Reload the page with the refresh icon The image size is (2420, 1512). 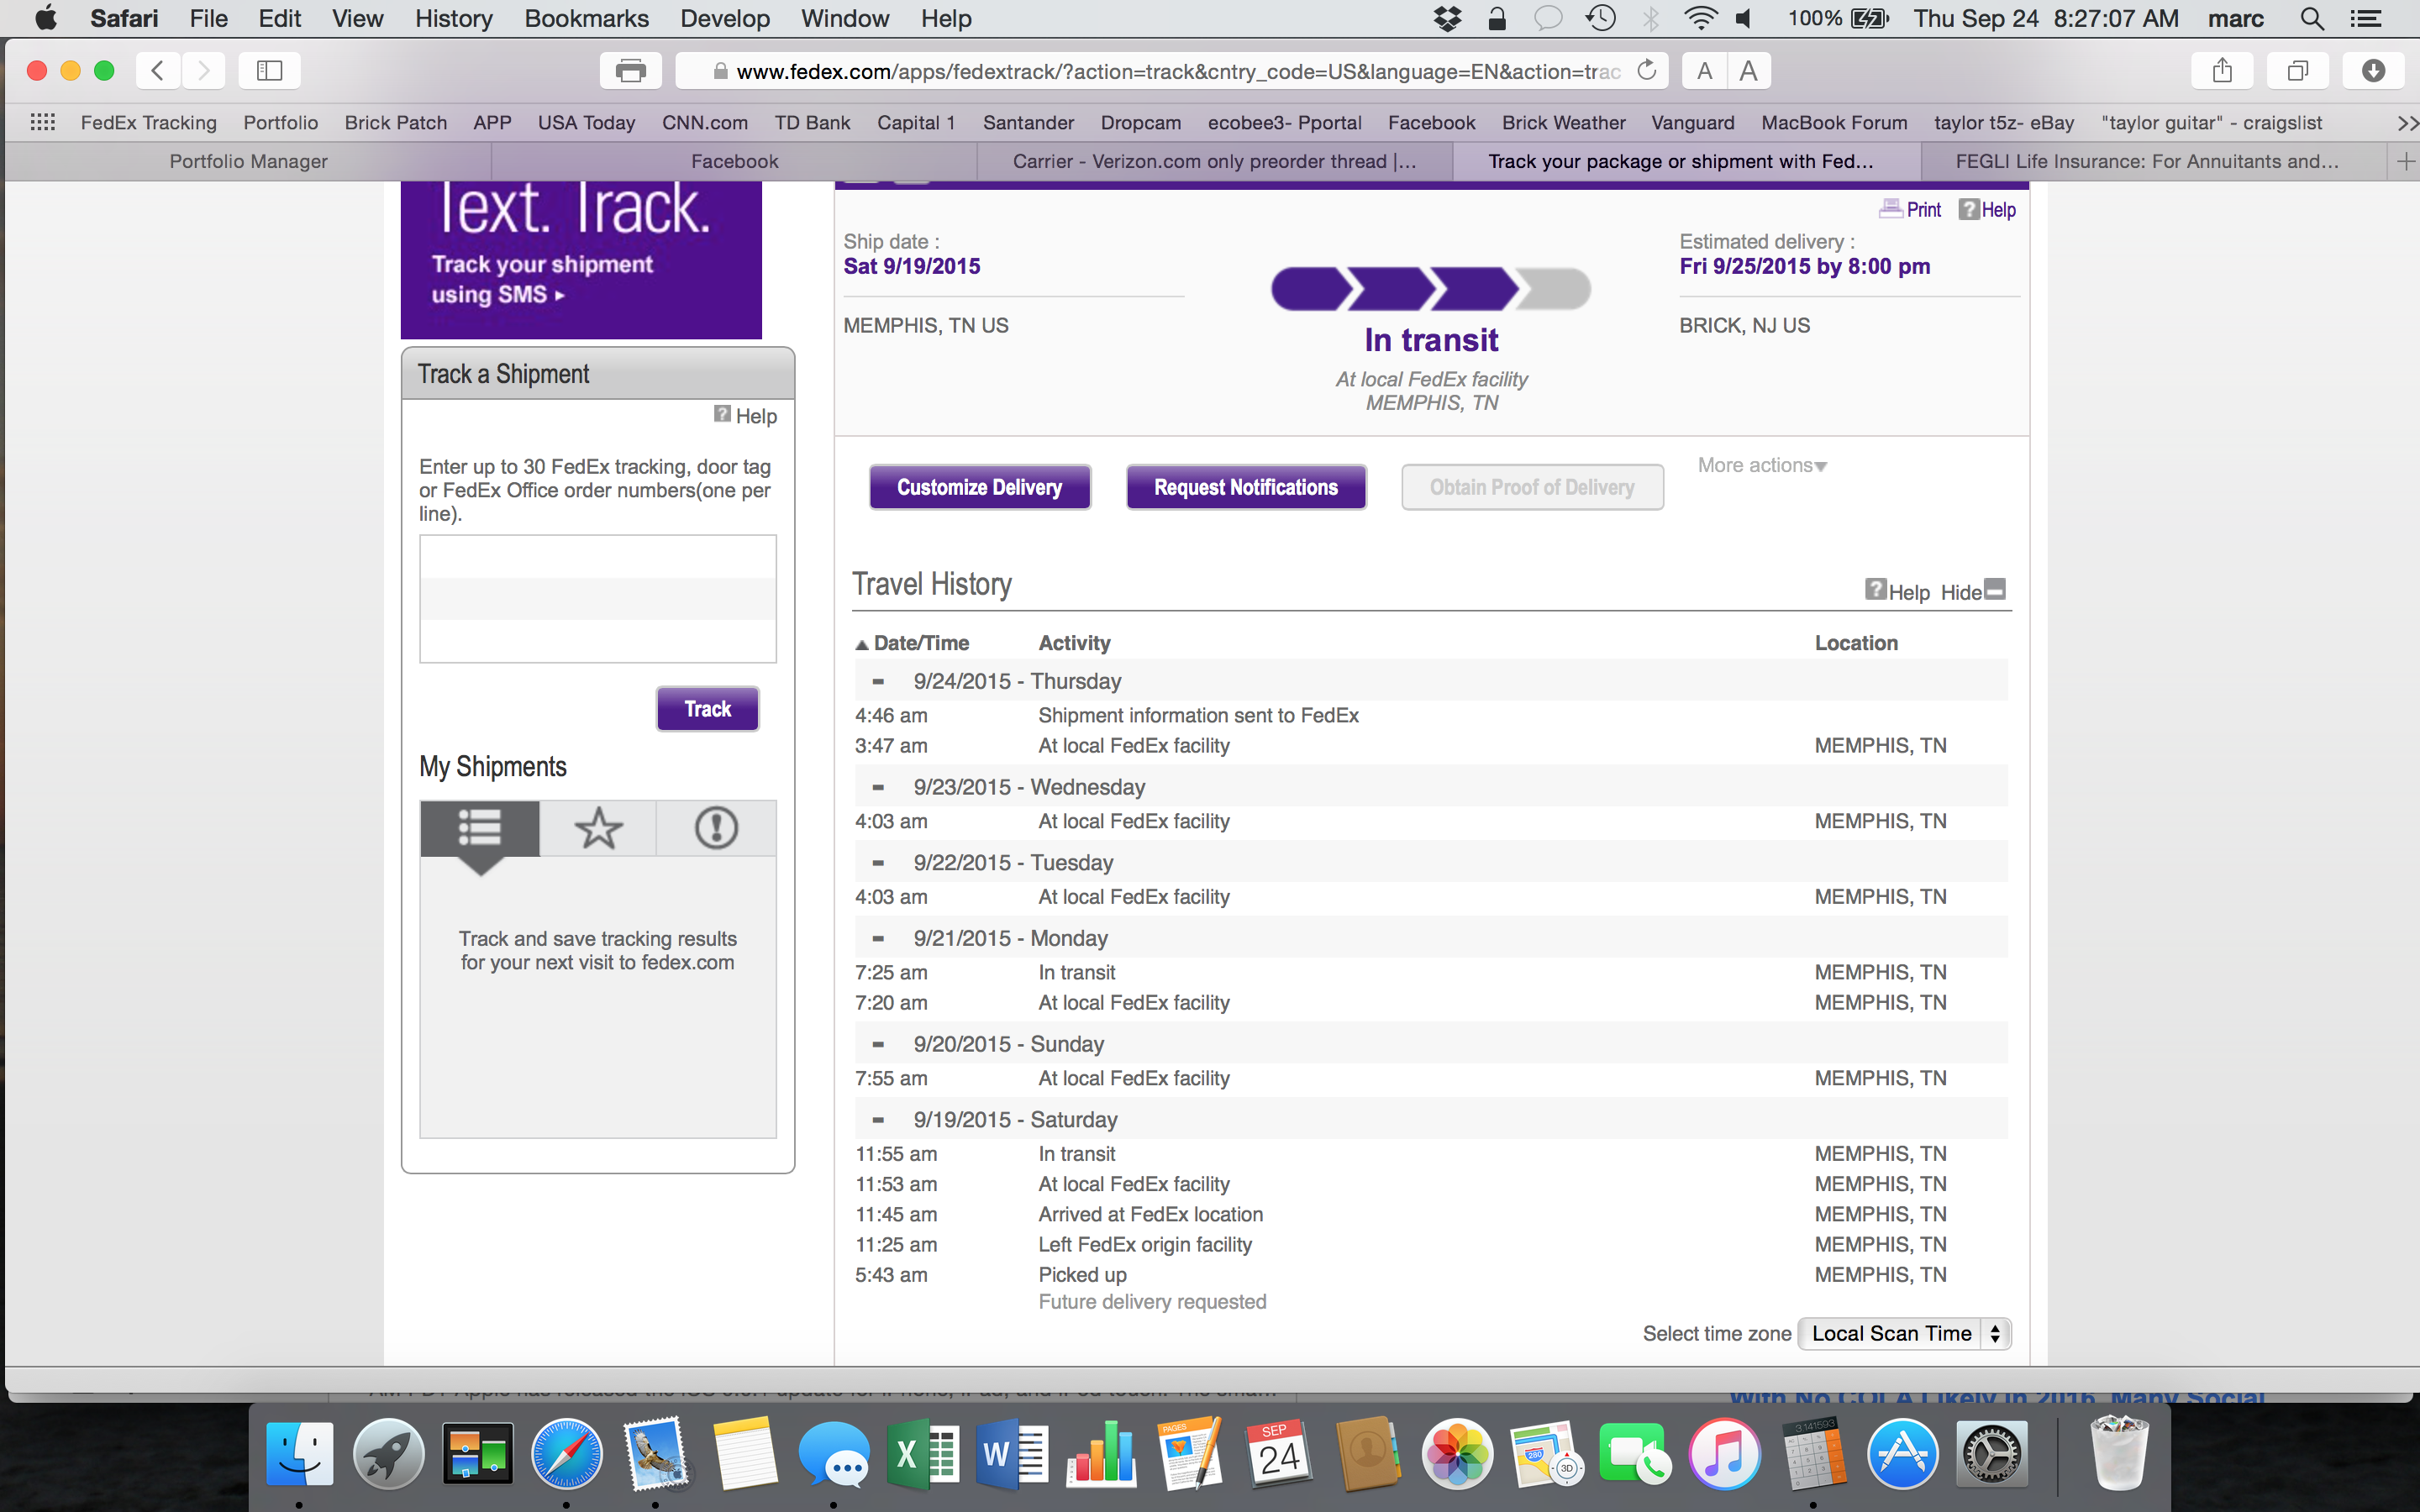pyautogui.click(x=1646, y=71)
